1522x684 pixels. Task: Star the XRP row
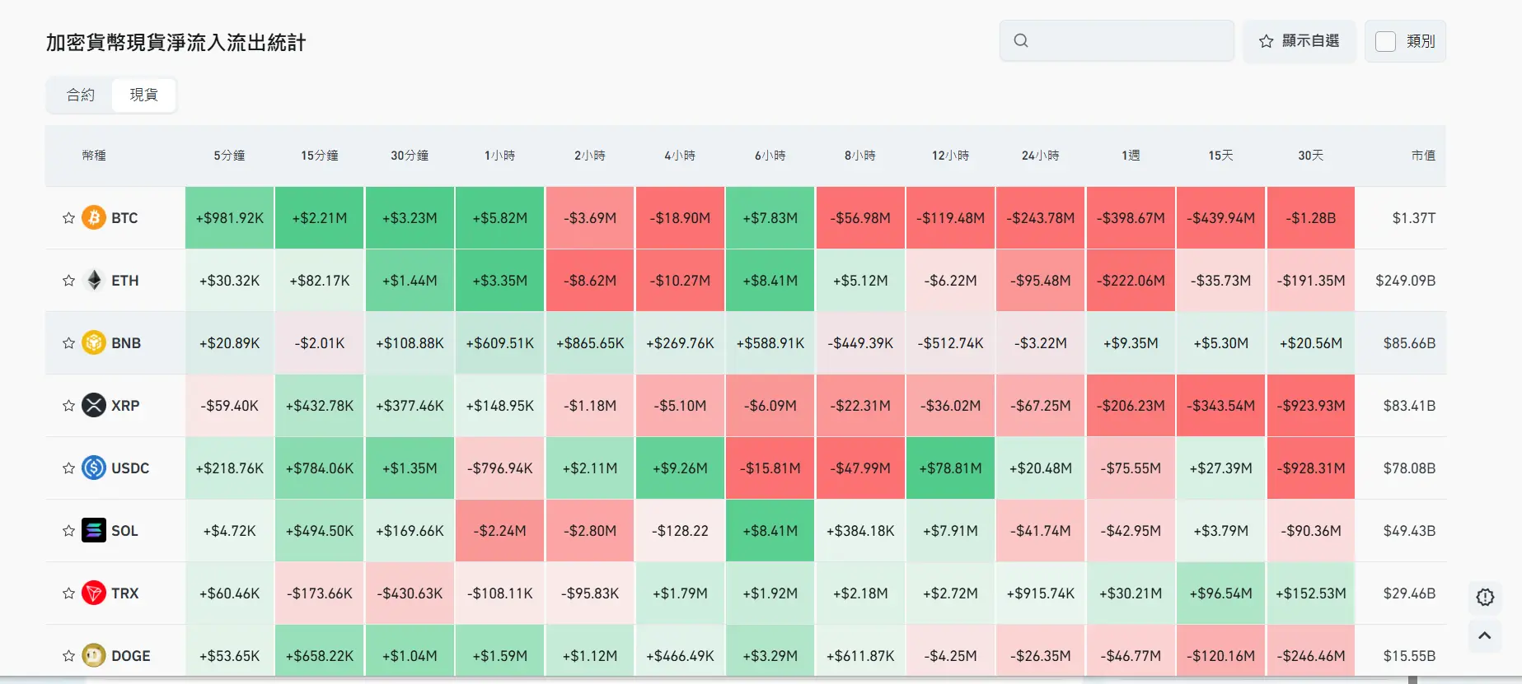68,406
